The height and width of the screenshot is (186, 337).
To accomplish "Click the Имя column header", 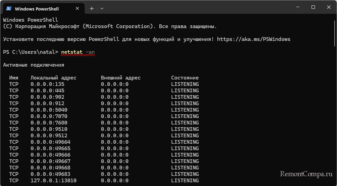I will [14, 78].
